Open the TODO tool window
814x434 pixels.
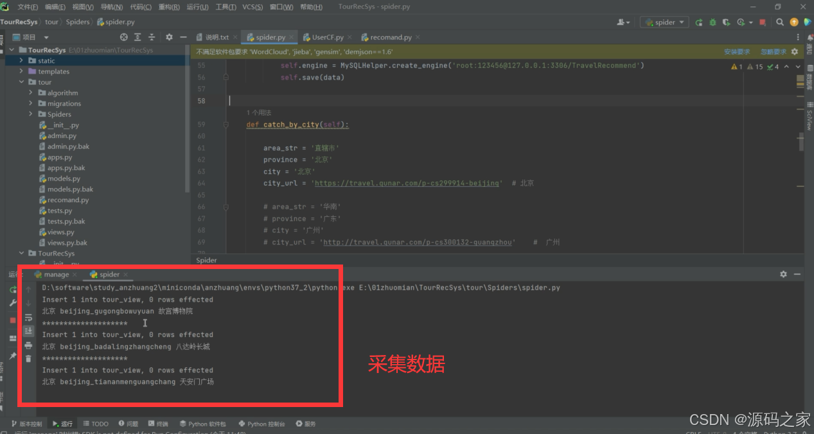pos(96,424)
